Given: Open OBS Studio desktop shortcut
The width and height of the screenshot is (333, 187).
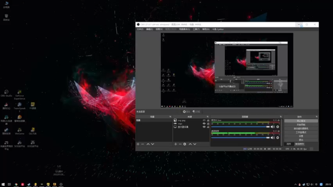Looking at the screenshot, I should click(x=6, y=93).
